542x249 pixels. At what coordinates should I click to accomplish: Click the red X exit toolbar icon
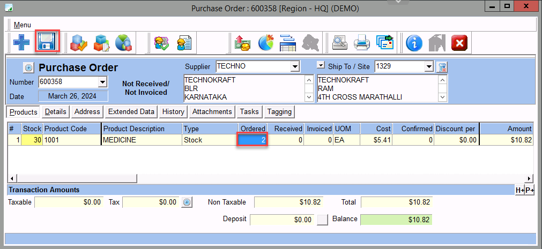click(x=460, y=42)
